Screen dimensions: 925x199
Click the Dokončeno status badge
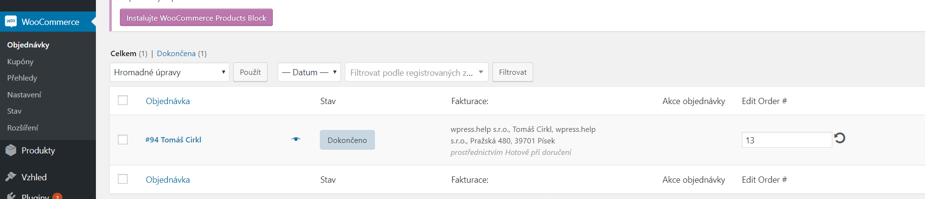[347, 140]
